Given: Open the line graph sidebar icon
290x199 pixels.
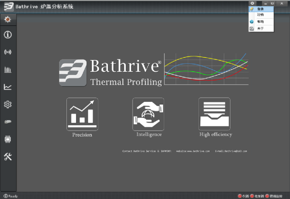Looking at the screenshot, I should click(x=8, y=87).
